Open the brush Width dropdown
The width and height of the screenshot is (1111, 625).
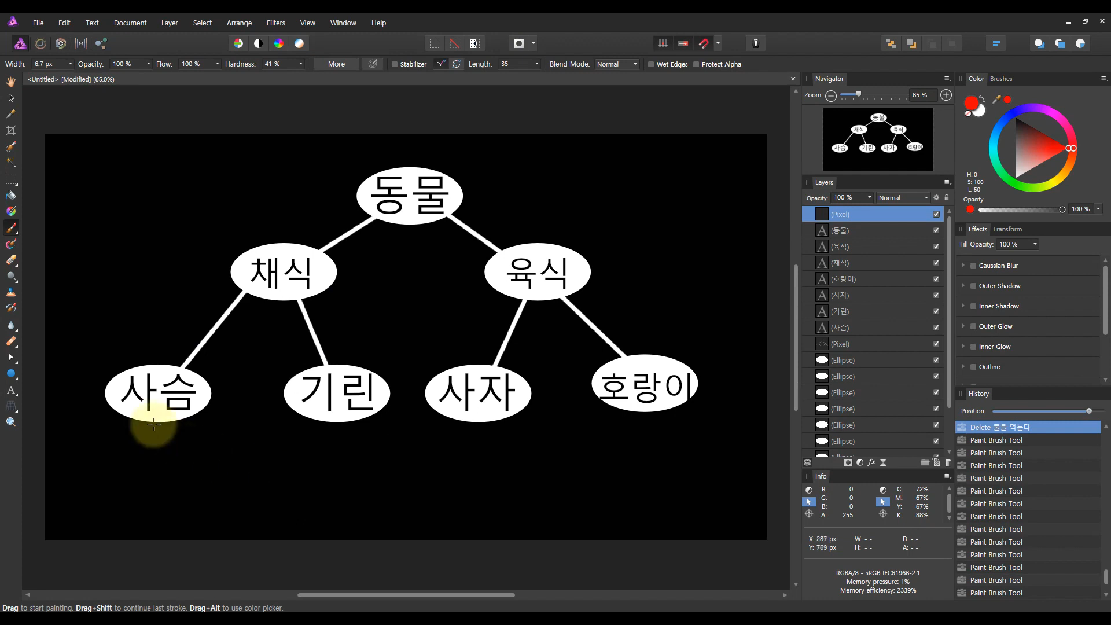click(x=71, y=64)
